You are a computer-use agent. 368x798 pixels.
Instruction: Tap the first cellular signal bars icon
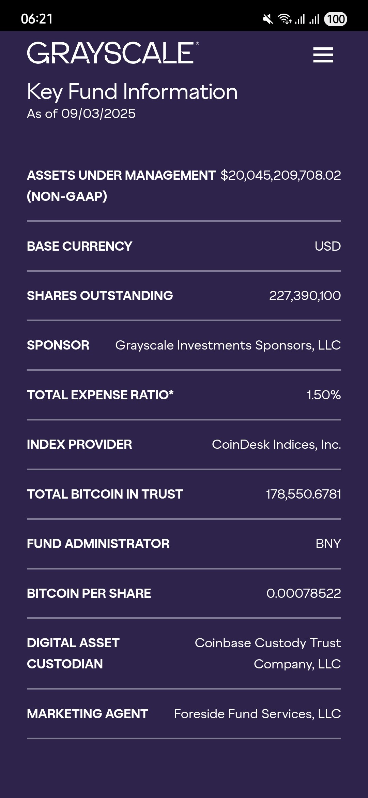(300, 19)
